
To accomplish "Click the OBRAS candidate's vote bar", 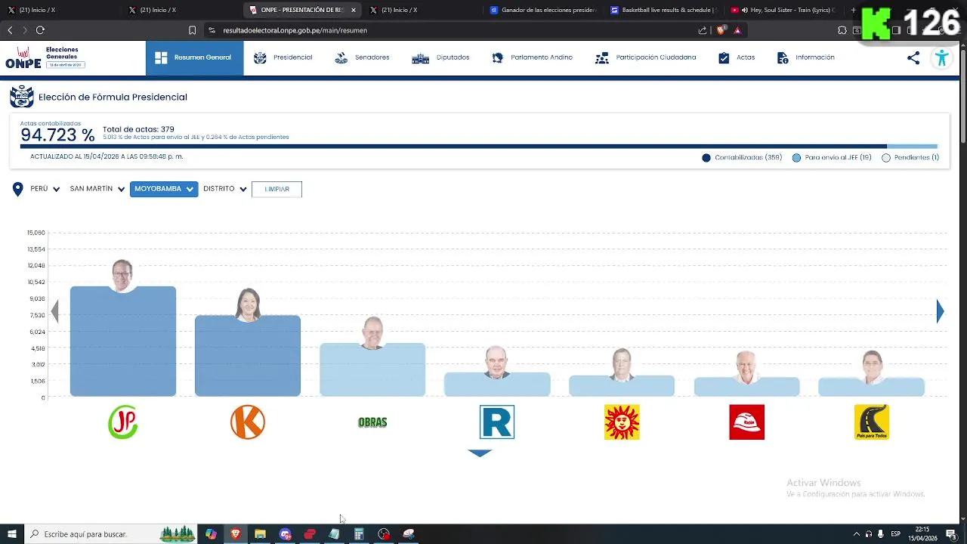I will coord(372,369).
